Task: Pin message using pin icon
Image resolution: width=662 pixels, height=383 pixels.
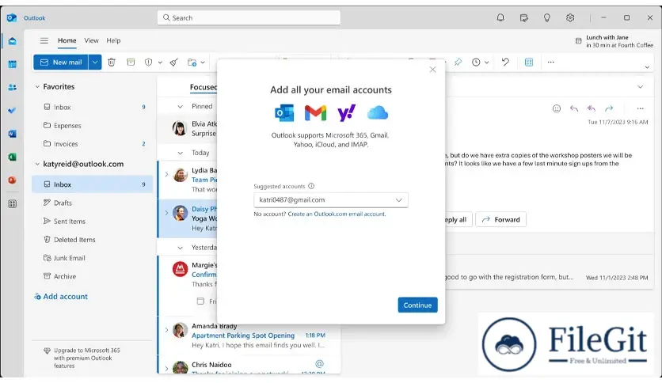Action: coord(458,63)
